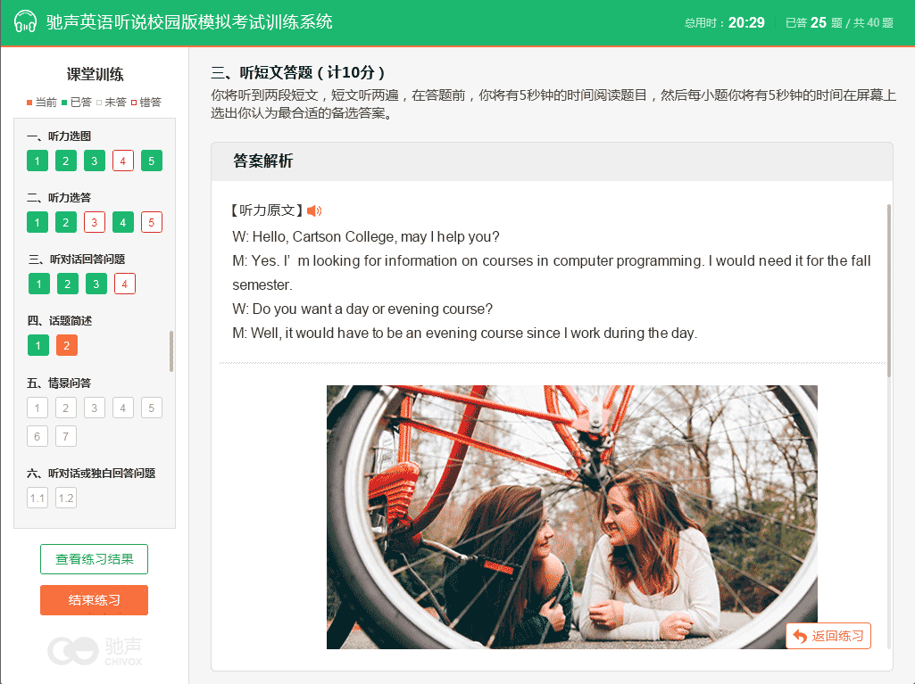Click the 课堂训练 sidebar title
Image resolution: width=915 pixels, height=684 pixels.
click(96, 74)
